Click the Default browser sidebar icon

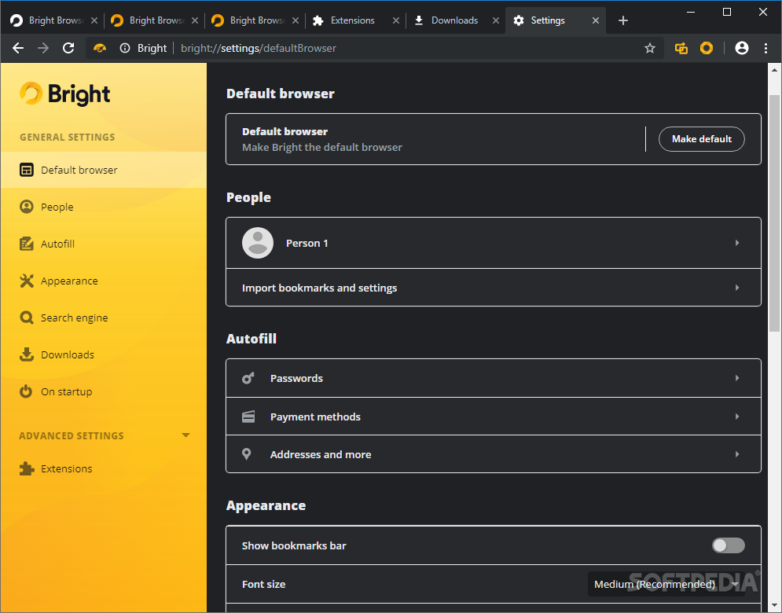pos(27,170)
